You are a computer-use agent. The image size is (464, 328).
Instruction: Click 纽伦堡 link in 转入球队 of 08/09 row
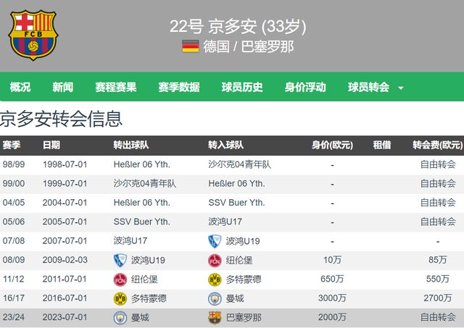(x=239, y=261)
